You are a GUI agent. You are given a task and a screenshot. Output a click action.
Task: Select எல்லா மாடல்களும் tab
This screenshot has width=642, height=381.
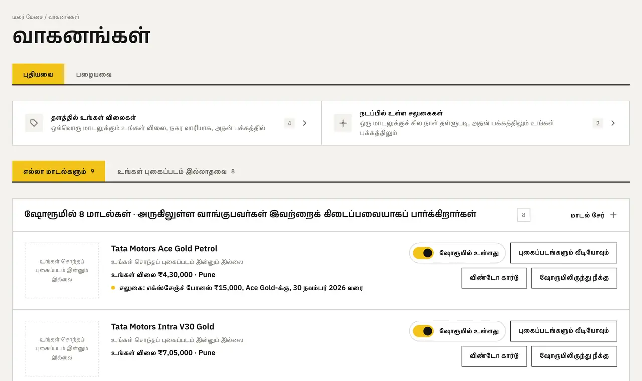click(x=59, y=171)
